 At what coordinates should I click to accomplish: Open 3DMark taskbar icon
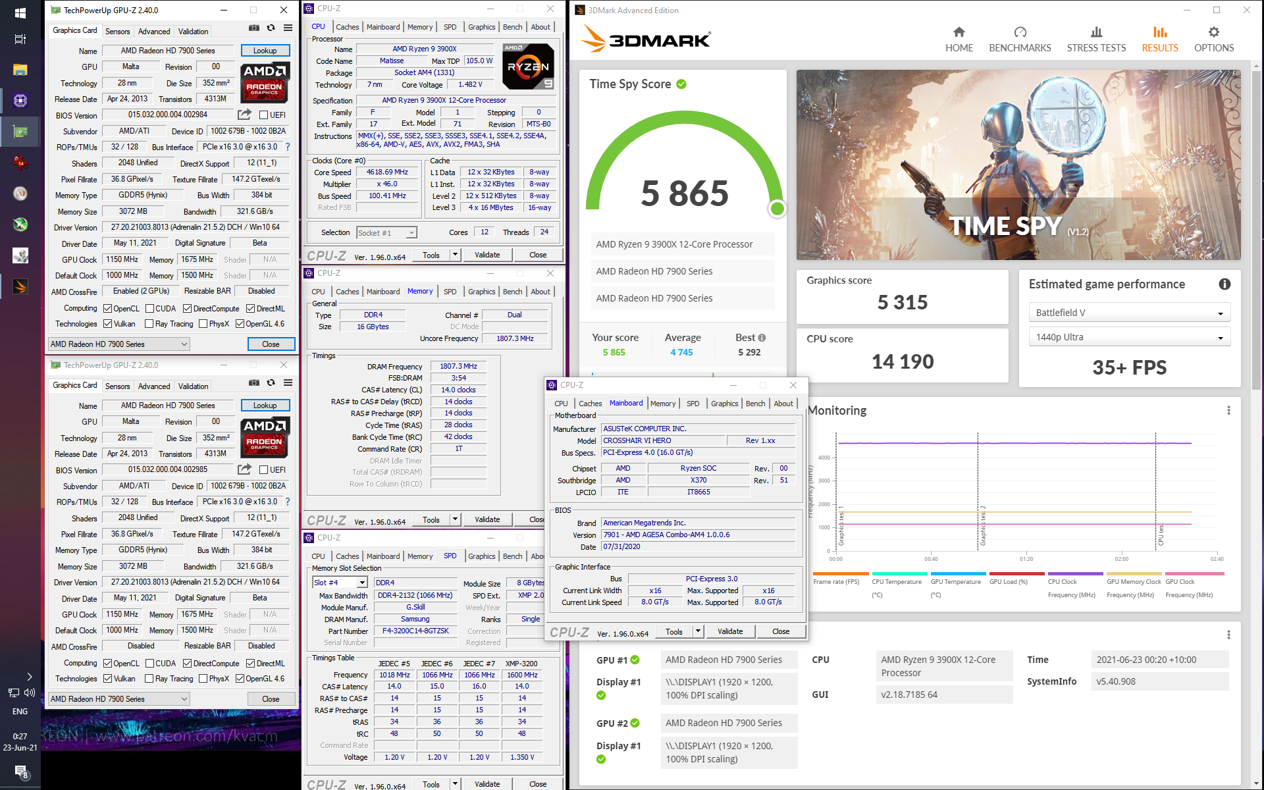pyautogui.click(x=20, y=286)
